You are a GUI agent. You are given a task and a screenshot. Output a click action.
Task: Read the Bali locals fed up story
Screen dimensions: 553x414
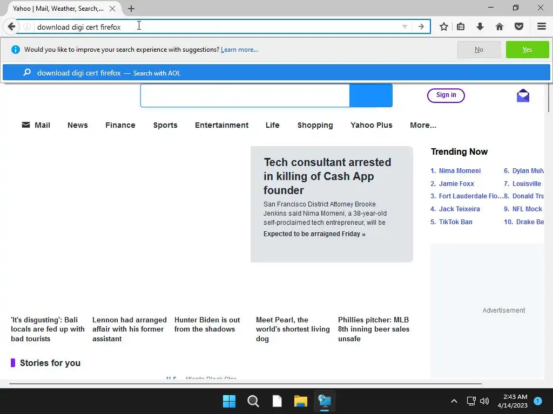48,329
